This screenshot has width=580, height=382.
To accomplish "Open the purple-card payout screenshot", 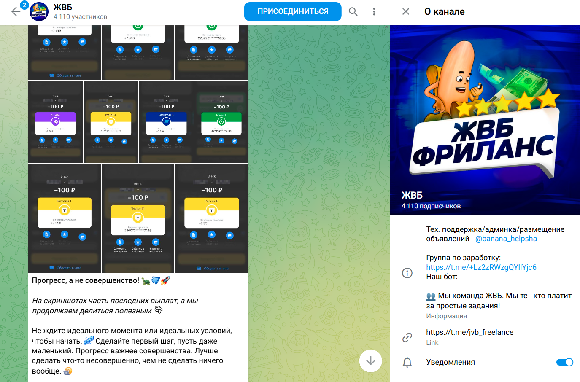I will click(55, 122).
